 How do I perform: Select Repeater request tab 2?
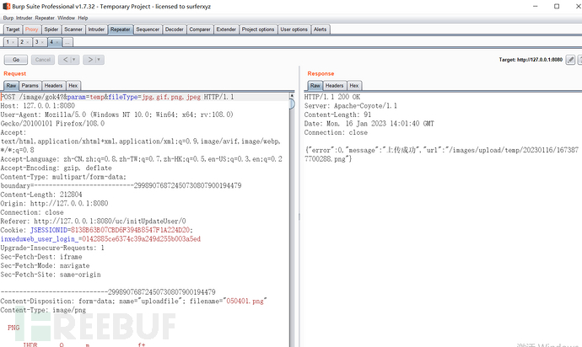[x=22, y=42]
